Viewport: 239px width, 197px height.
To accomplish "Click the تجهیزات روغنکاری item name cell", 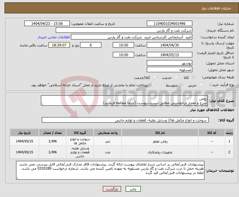I will pyautogui.click(x=160, y=152).
